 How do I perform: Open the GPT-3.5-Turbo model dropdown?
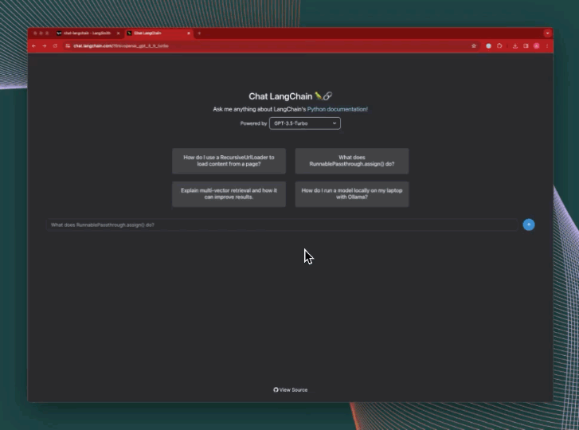click(305, 123)
